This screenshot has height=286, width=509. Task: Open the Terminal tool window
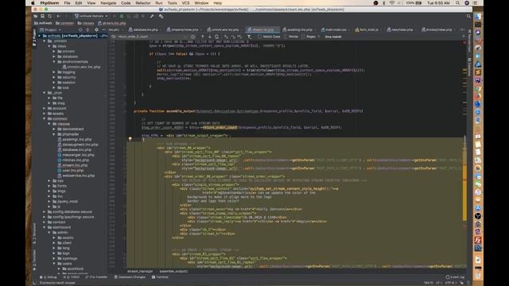tap(160, 277)
